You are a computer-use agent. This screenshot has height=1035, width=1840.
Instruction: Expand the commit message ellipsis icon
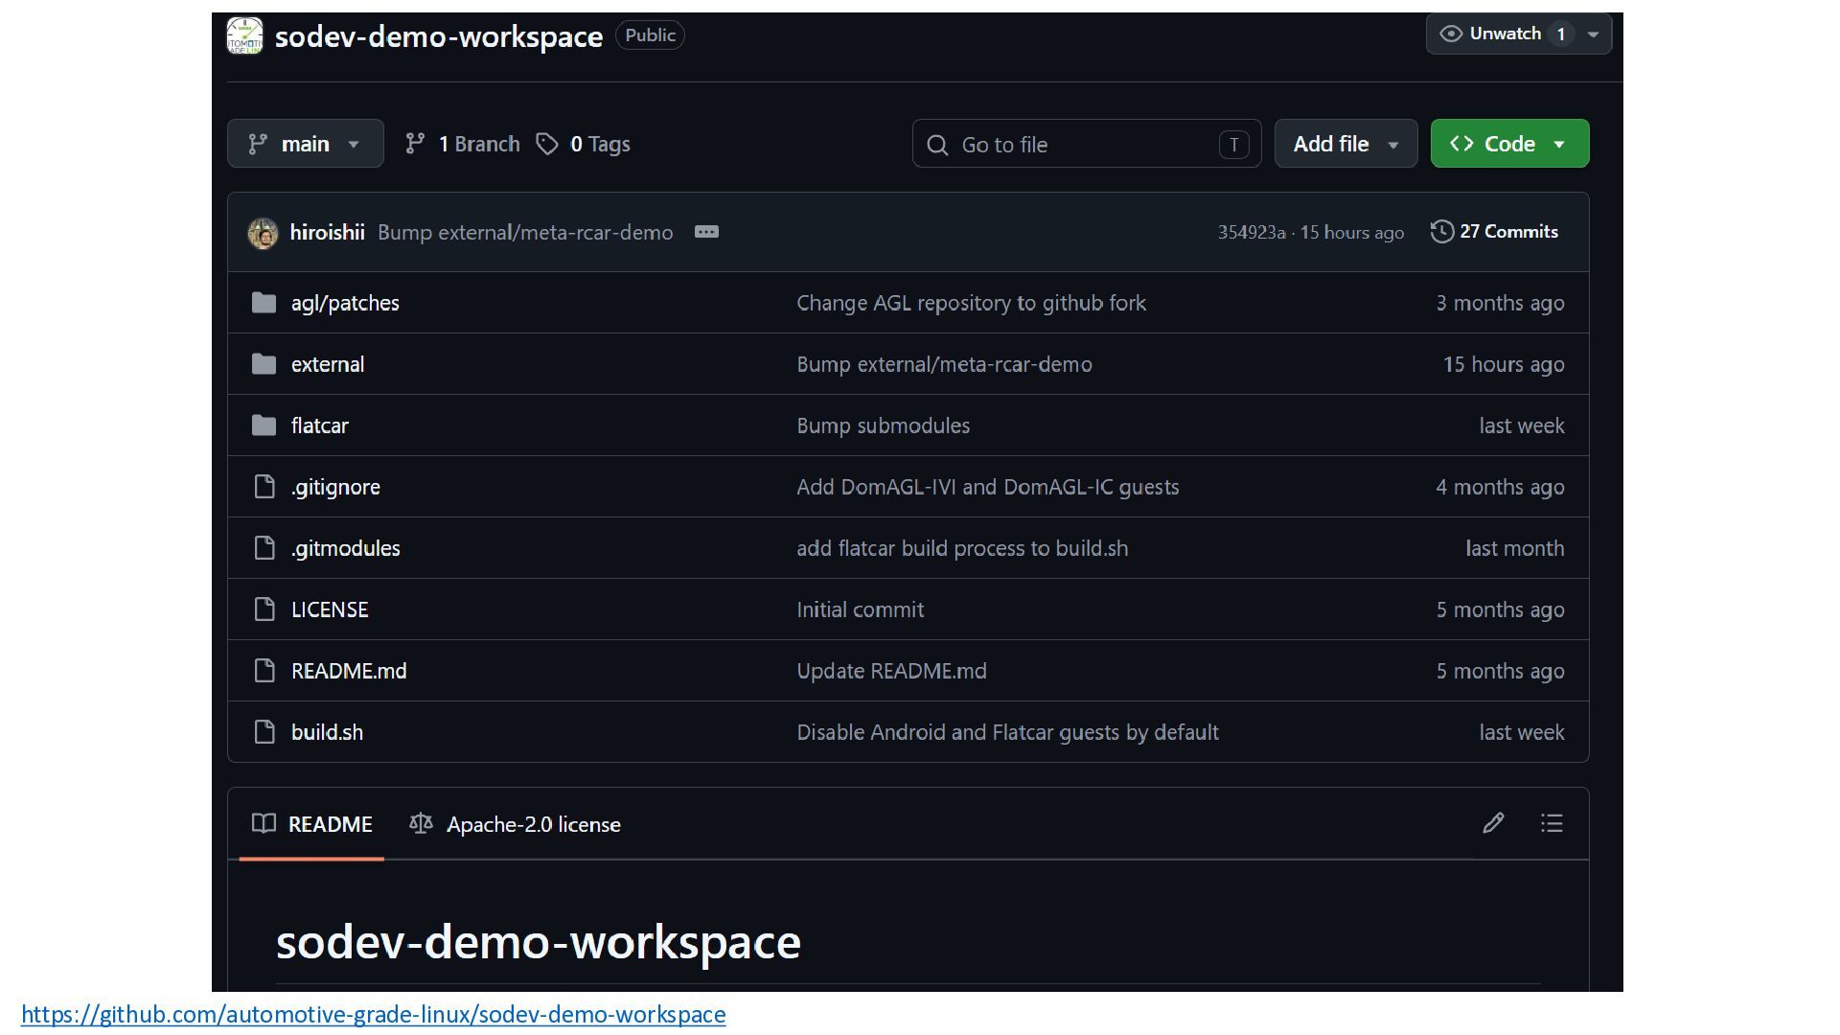(706, 232)
